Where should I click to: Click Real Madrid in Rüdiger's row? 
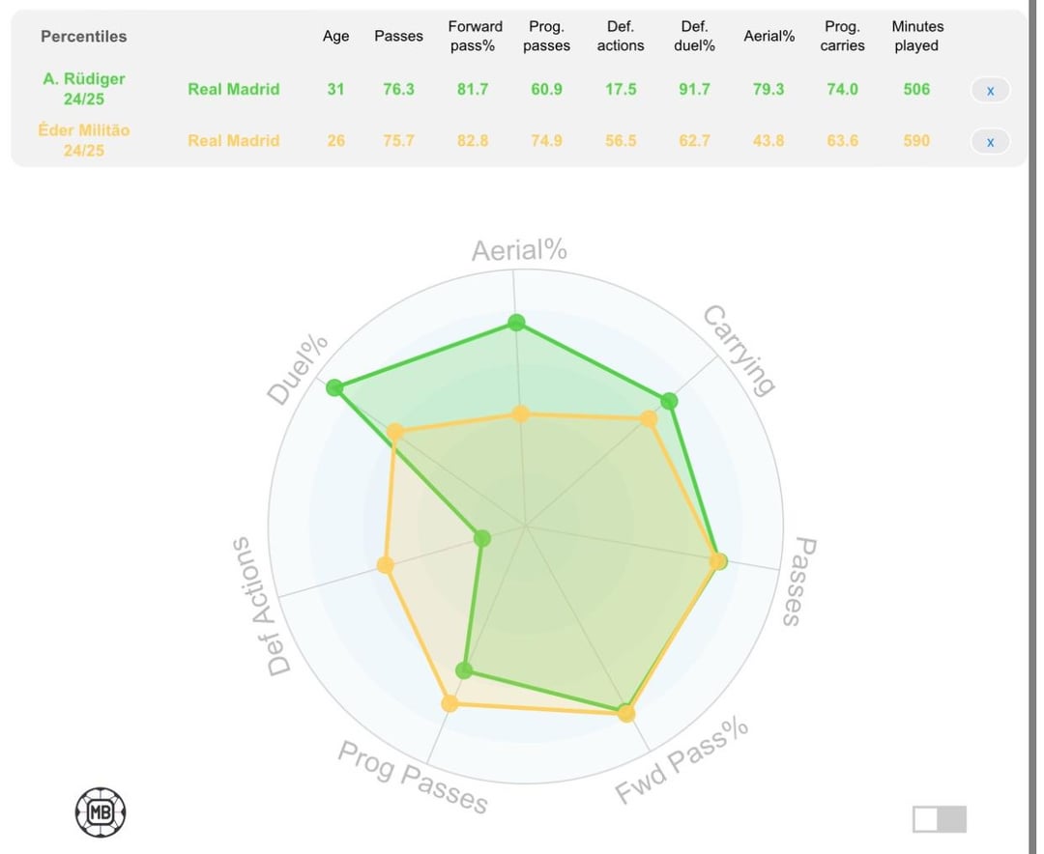234,89
